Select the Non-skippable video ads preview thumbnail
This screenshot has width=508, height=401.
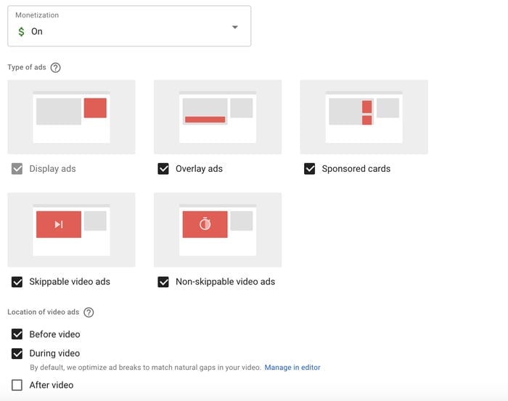coord(218,230)
